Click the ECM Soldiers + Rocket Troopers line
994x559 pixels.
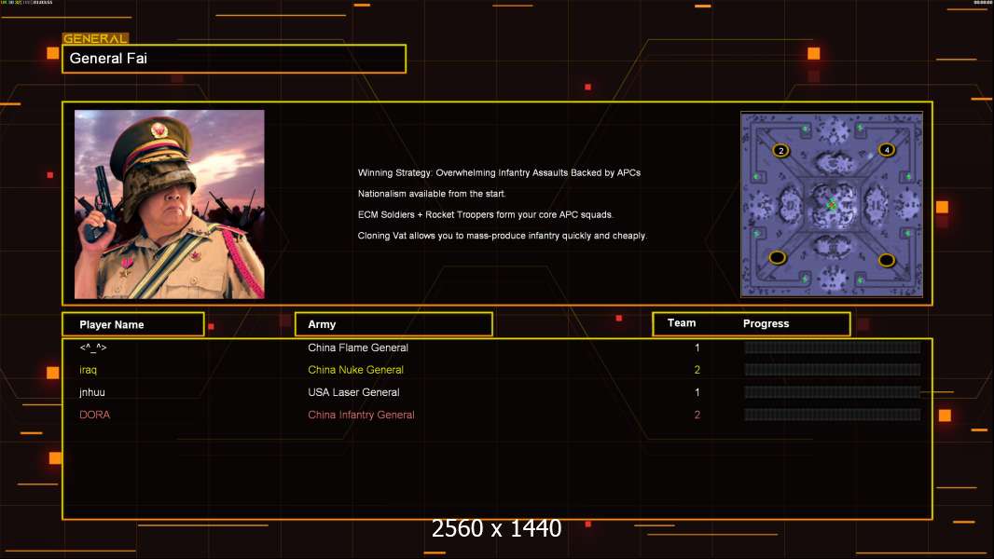486,214
